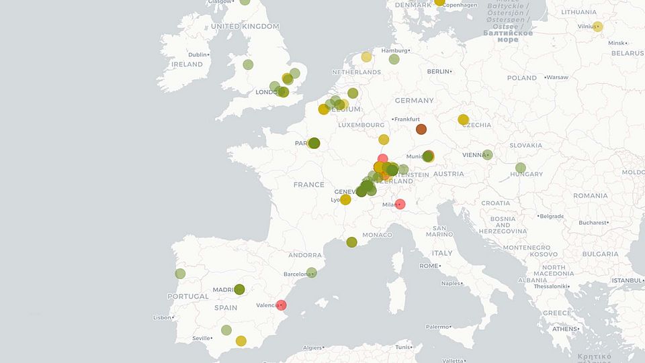The height and width of the screenshot is (363, 645).
Task: Click the brown marker near Frankfurt
Action: [x=421, y=129]
